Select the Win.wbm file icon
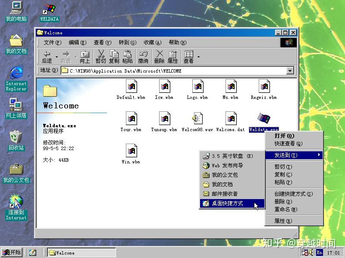345x258 pixels. (x=132, y=151)
